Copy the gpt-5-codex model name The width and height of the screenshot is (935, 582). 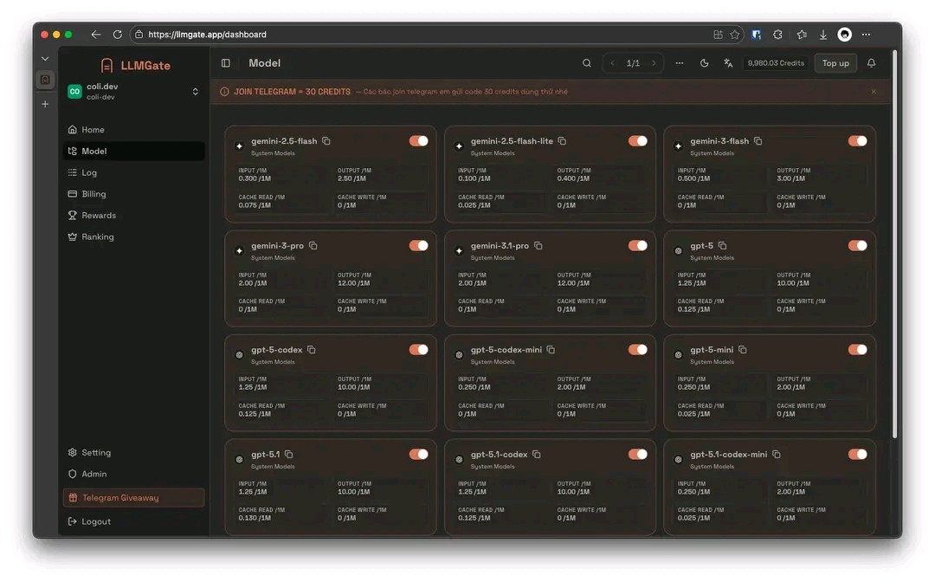312,350
